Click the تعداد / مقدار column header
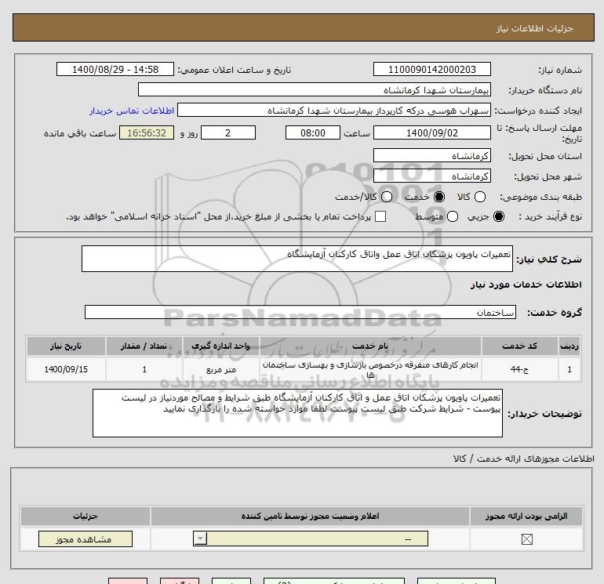Image resolution: width=604 pixels, height=584 pixels. pyautogui.click(x=144, y=346)
